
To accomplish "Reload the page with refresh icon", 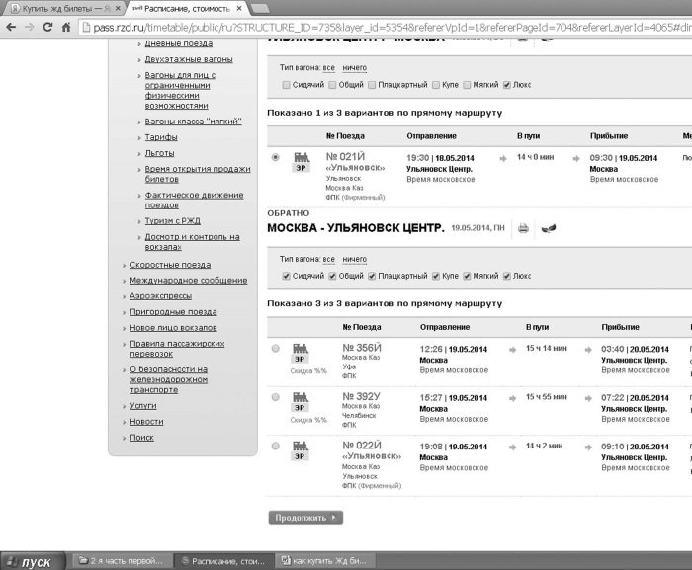I will (48, 27).
